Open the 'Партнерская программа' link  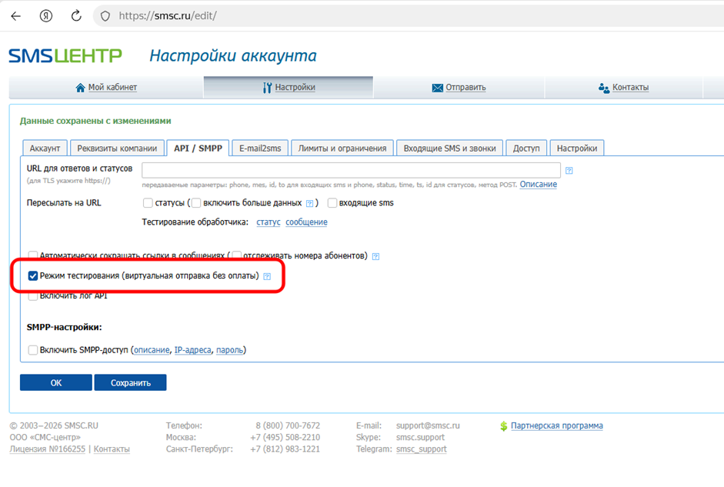[556, 425]
